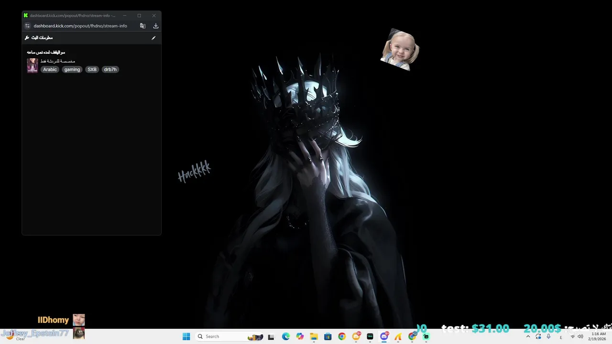Open the volume speaker tray icon
This screenshot has width=612, height=344.
point(580,336)
